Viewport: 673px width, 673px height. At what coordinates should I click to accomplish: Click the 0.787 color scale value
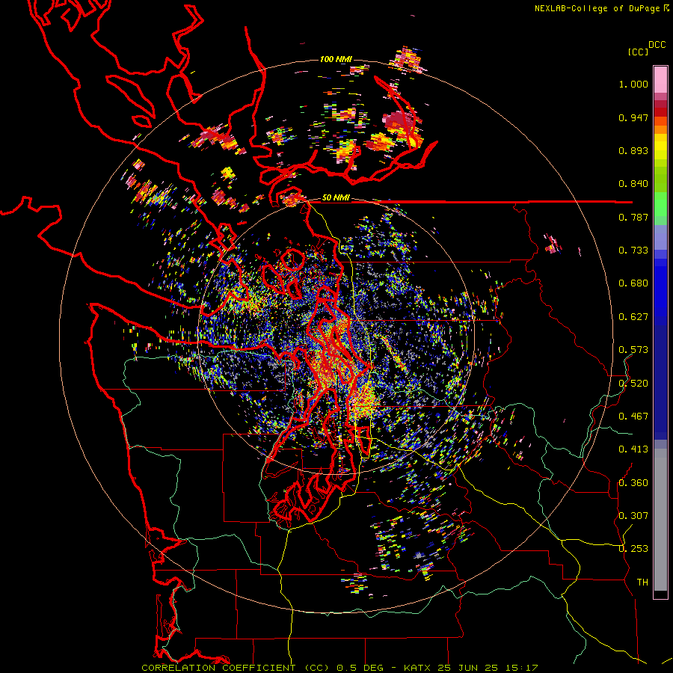pos(633,217)
